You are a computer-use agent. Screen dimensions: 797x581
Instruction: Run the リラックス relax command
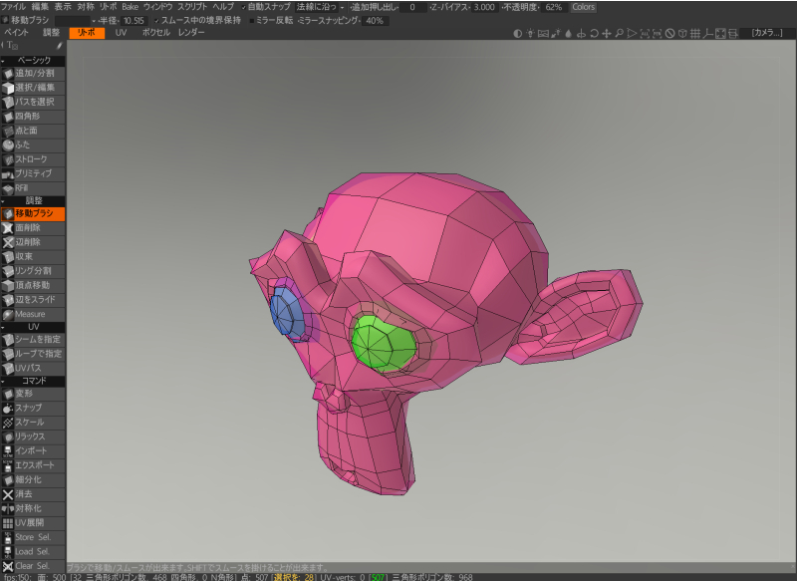pos(34,436)
